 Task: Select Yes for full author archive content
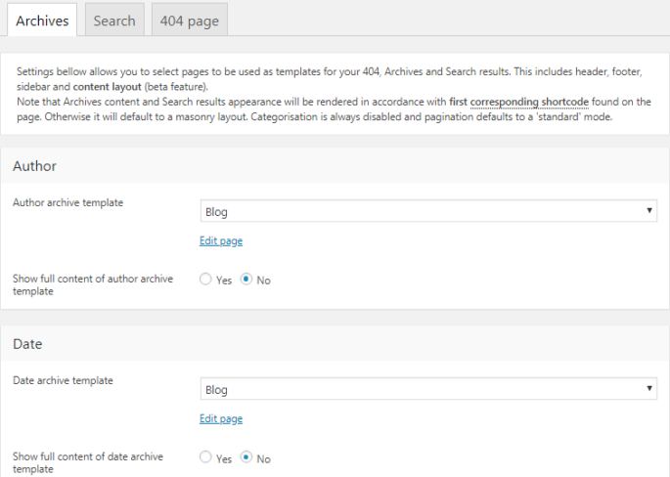[x=205, y=280]
